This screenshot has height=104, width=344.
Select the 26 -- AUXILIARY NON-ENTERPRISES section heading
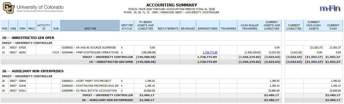point(33,71)
